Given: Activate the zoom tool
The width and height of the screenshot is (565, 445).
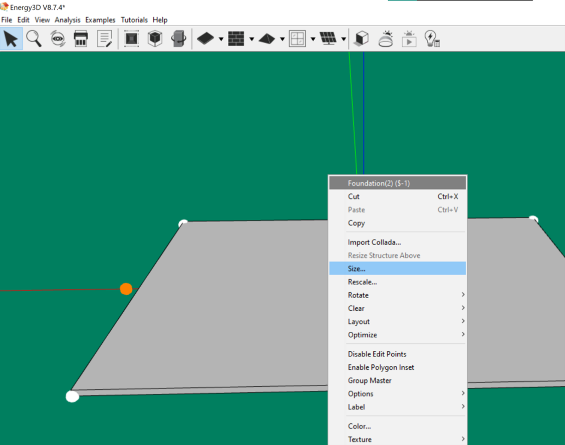Looking at the screenshot, I should [34, 39].
